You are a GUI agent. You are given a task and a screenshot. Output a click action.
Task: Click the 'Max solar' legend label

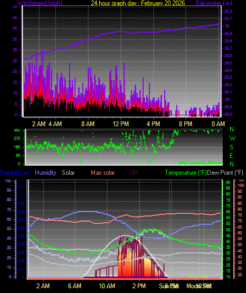tap(103, 173)
